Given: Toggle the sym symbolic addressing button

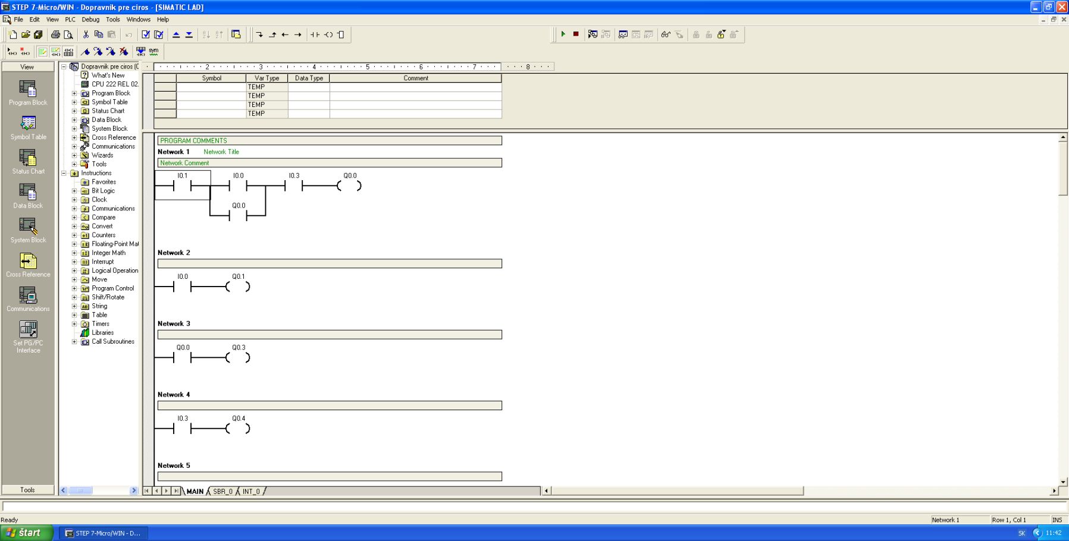Looking at the screenshot, I should pyautogui.click(x=153, y=52).
